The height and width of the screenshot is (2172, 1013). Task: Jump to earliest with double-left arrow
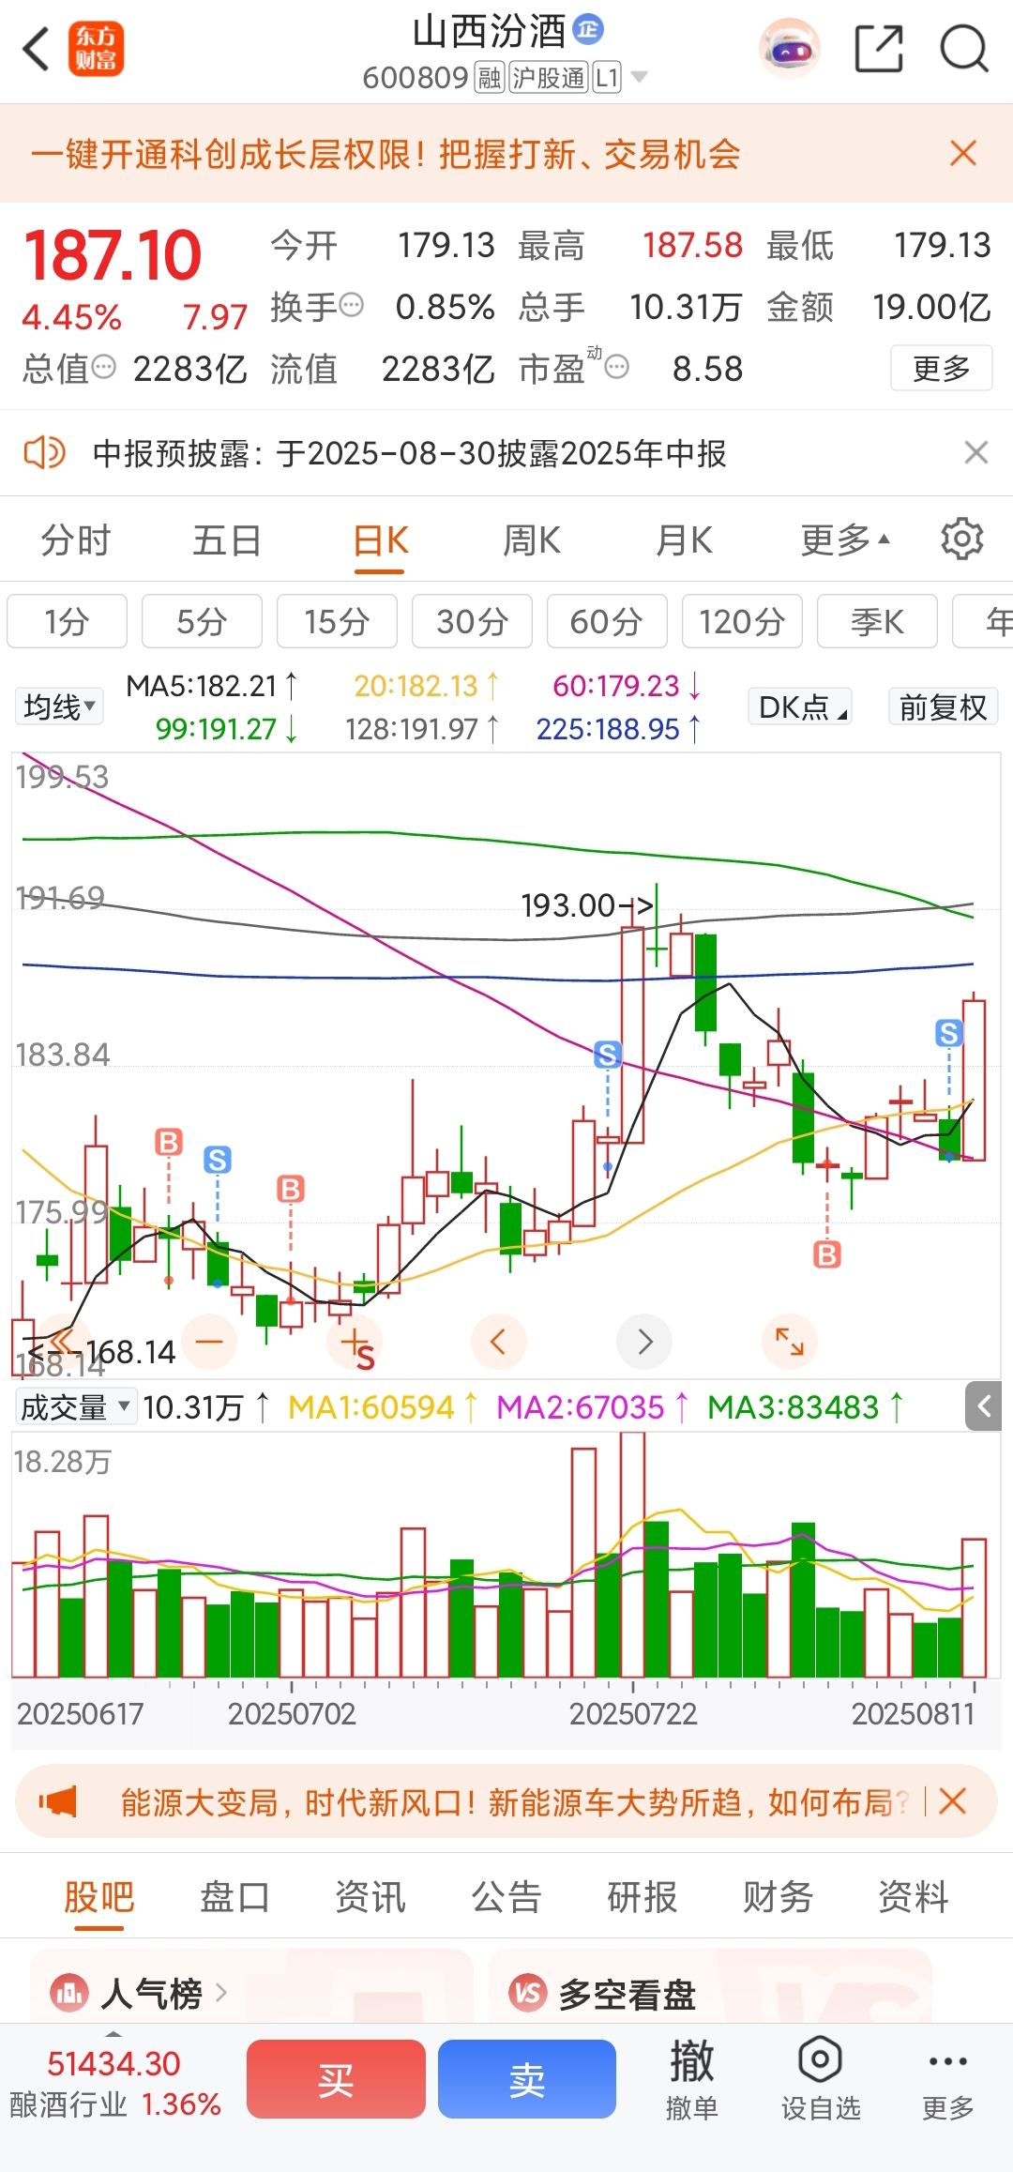[x=62, y=1341]
